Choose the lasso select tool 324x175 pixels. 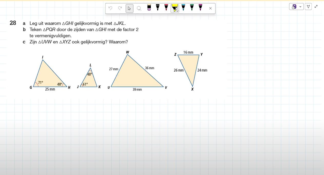[139, 8]
